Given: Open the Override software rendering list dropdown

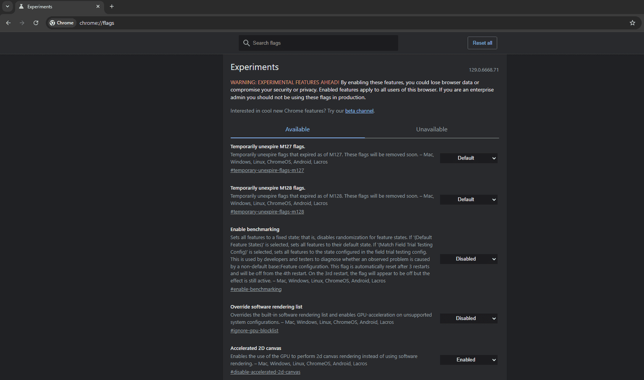Looking at the screenshot, I should tap(468, 318).
